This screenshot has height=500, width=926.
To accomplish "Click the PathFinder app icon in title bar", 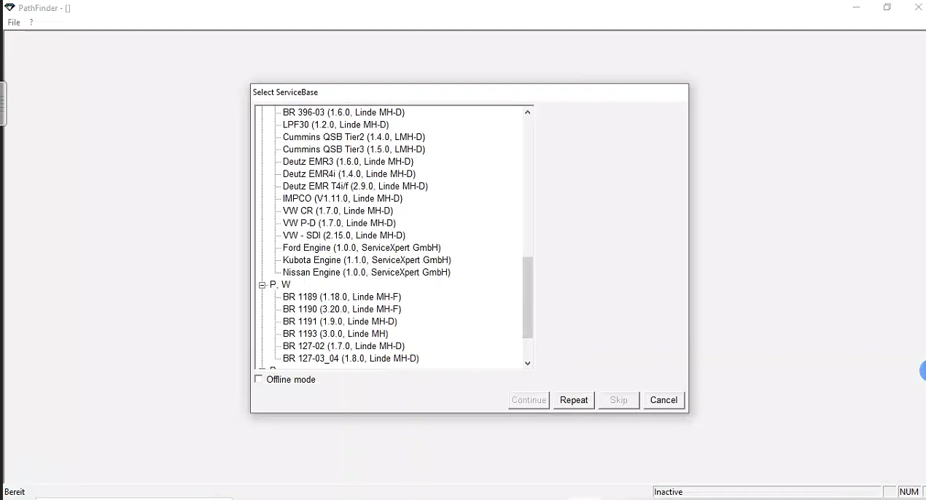I will 9,7.
